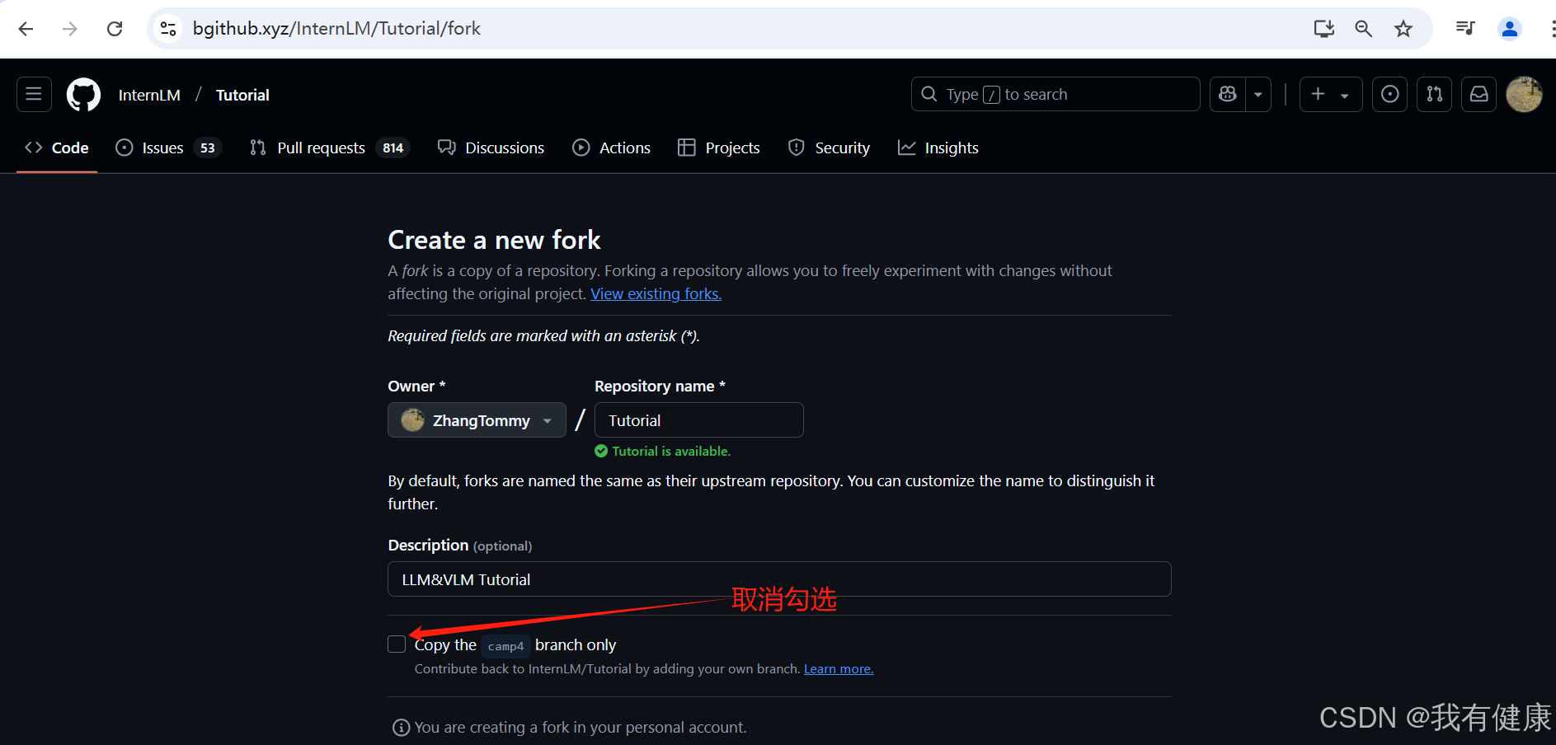The width and height of the screenshot is (1556, 745).
Task: Toggle Copy the camp4 branch only checkbox
Action: 397,644
